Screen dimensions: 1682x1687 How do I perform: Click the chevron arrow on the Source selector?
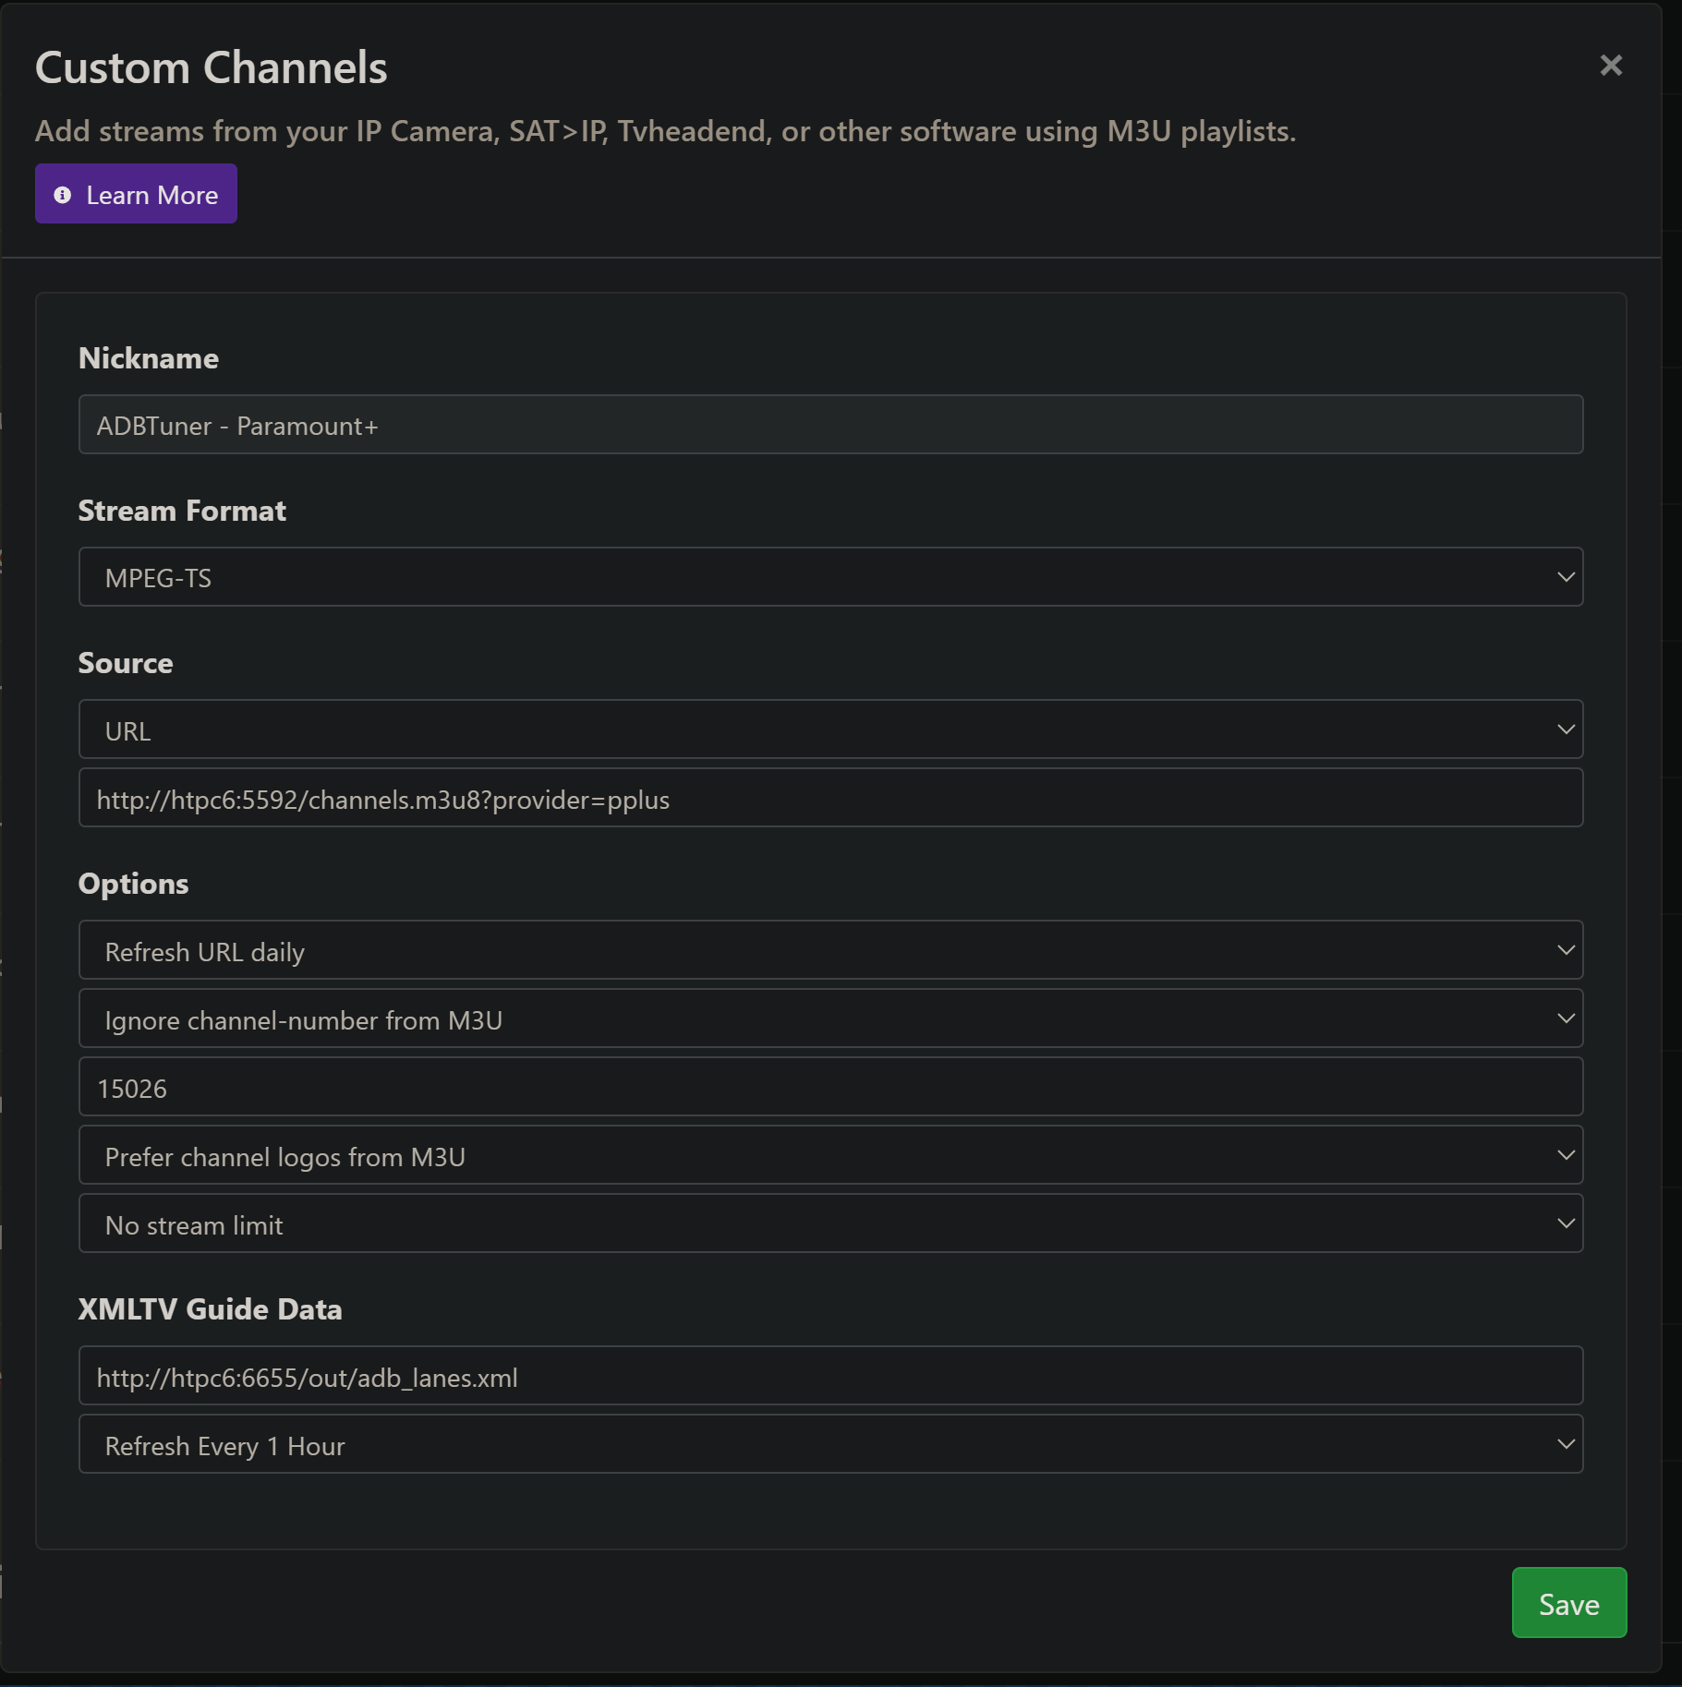(1566, 729)
